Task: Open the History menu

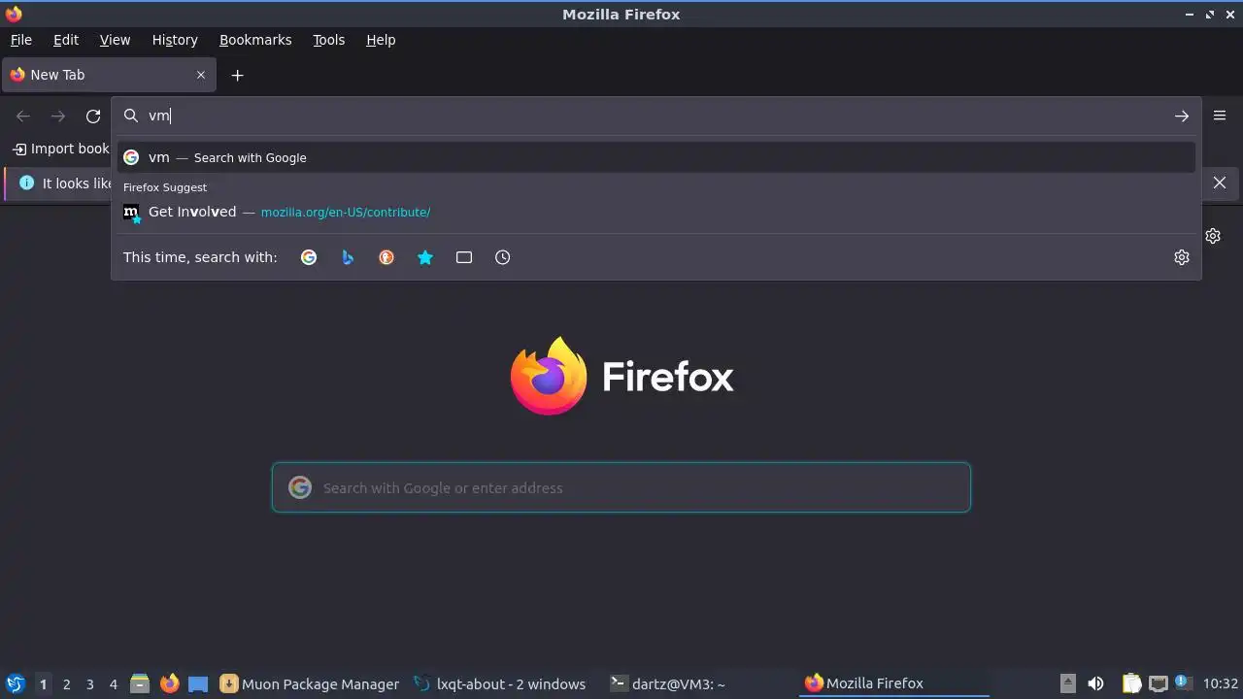Action: coord(175,40)
